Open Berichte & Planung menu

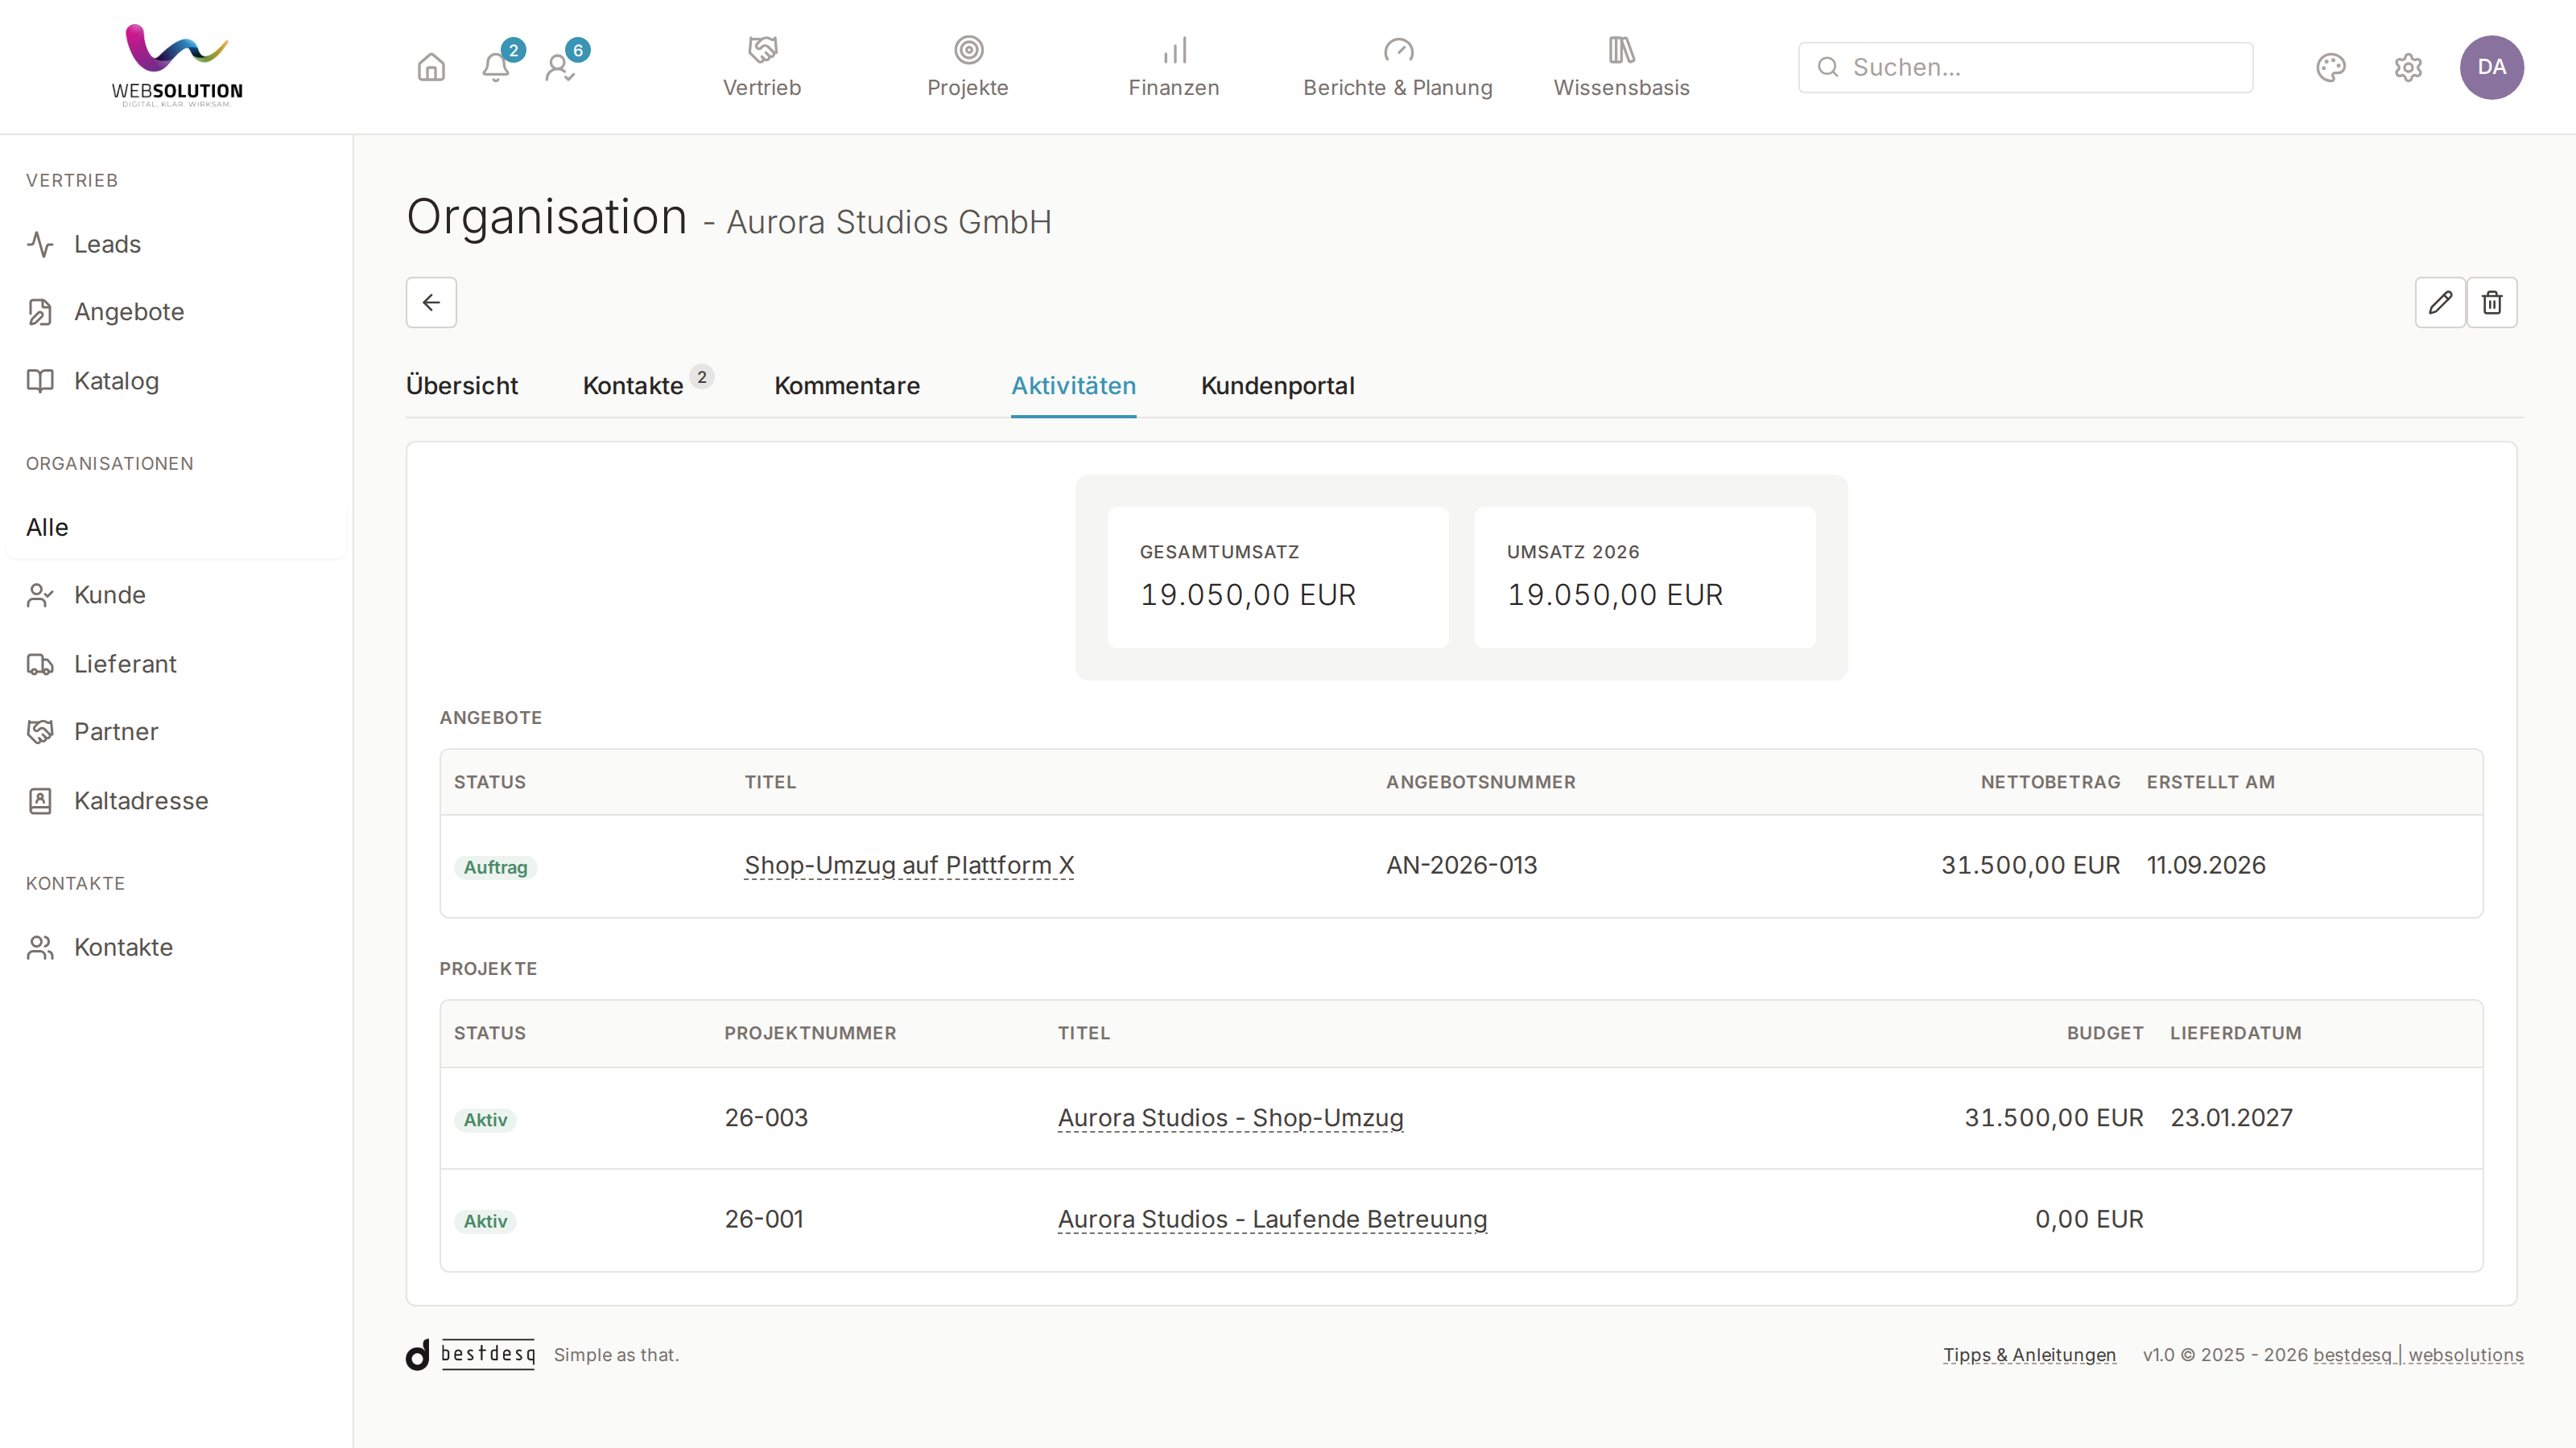(x=1398, y=67)
